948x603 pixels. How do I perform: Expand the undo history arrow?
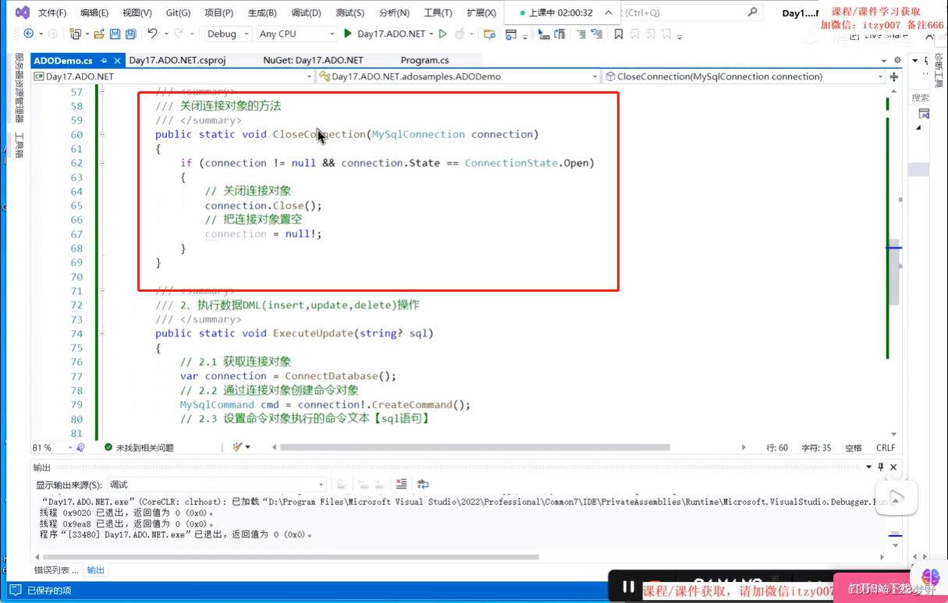click(x=165, y=34)
